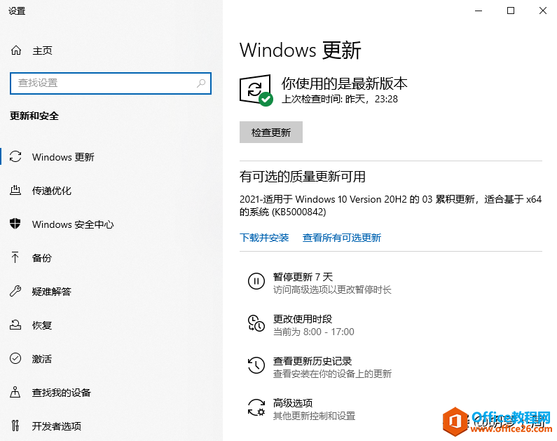This screenshot has width=557, height=441.
Task: Open 备份 settings page
Action: pos(42,257)
